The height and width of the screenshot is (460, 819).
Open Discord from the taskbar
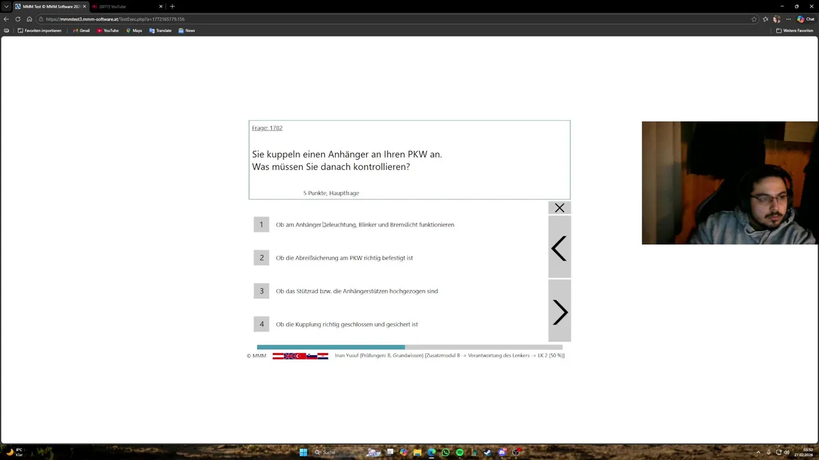click(x=502, y=452)
